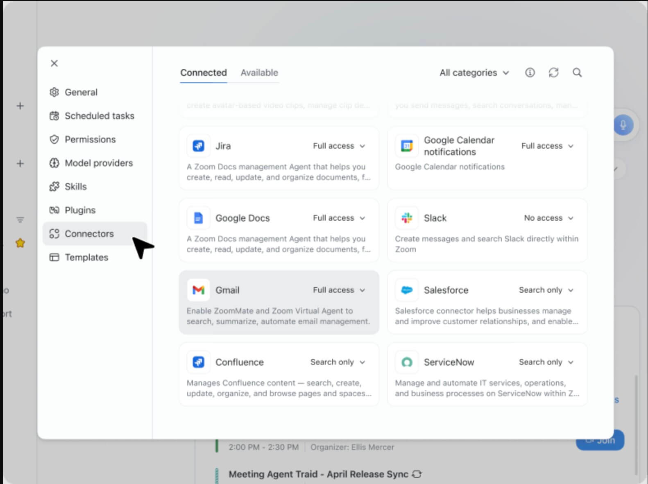
Task: Open General settings
Action: tap(95, 92)
